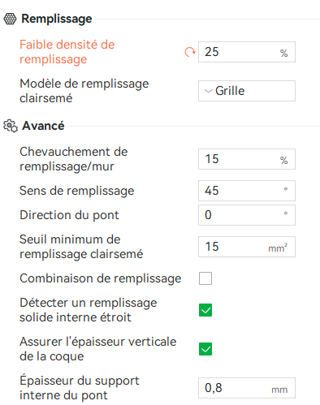Image resolution: width=320 pixels, height=405 pixels.
Task: Reset Faible densité de remplissage value
Action: click(x=190, y=52)
